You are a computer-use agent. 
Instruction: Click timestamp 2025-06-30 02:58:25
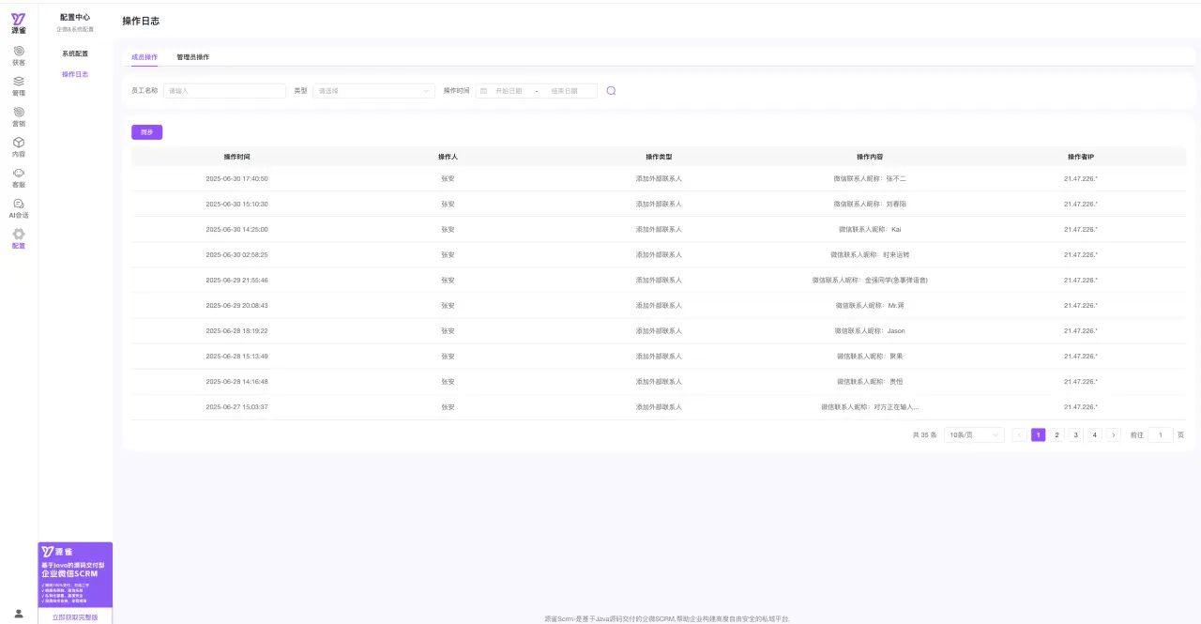[x=237, y=254]
